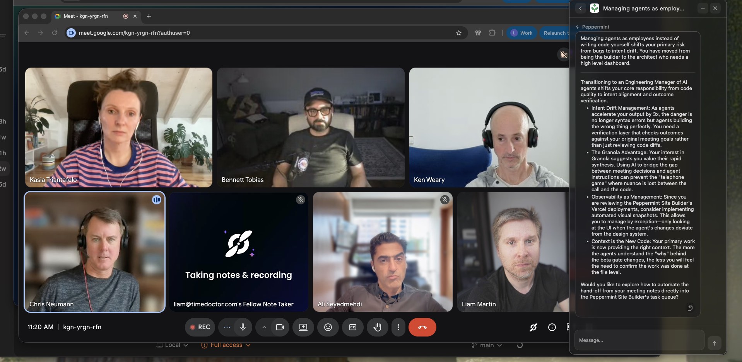742x362 pixels.
Task: Expand the Full access dropdown
Action: click(x=226, y=345)
